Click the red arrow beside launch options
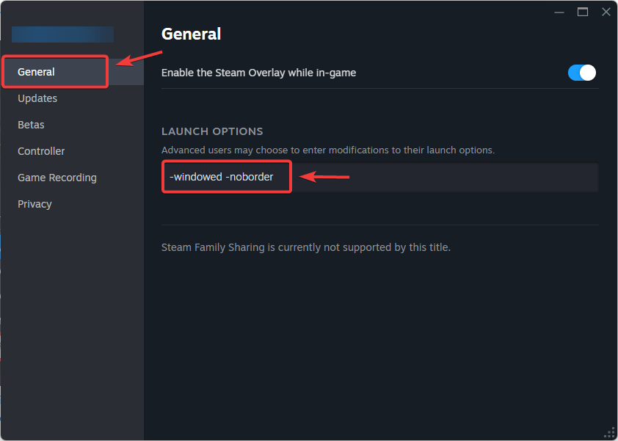The width and height of the screenshot is (618, 441). click(x=326, y=176)
